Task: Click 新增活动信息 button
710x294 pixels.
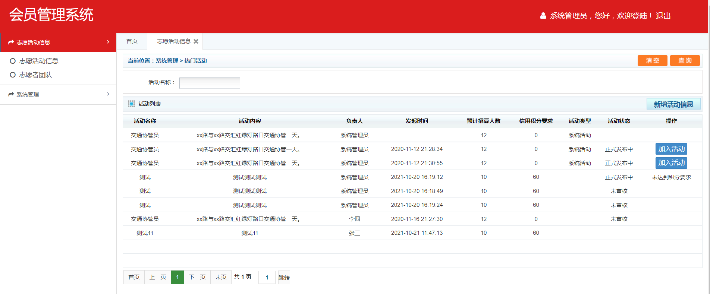Action: click(x=673, y=104)
